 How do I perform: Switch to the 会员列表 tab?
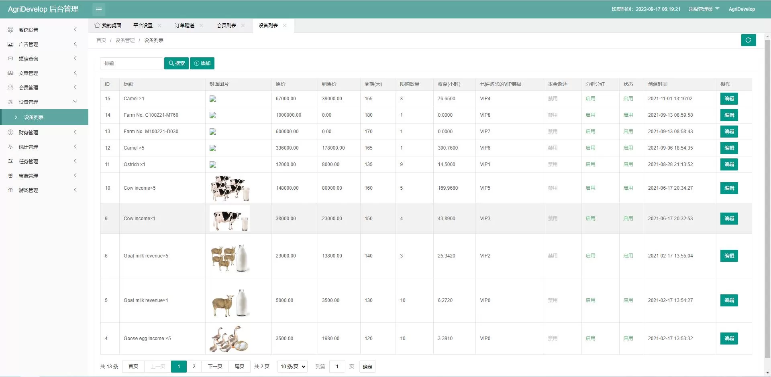point(226,25)
